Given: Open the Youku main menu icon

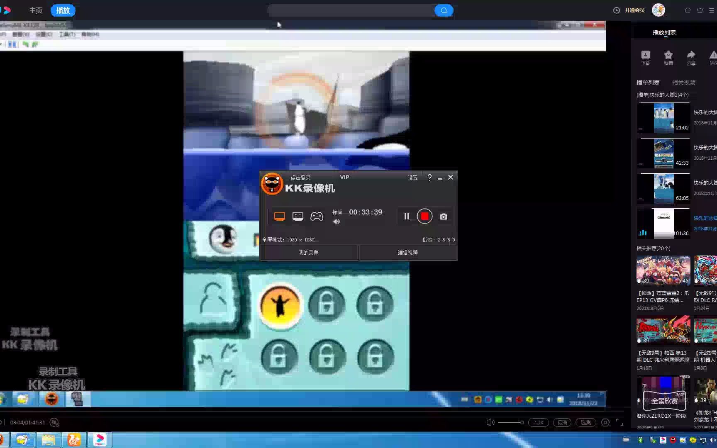Looking at the screenshot, I should pyautogui.click(x=712, y=10).
